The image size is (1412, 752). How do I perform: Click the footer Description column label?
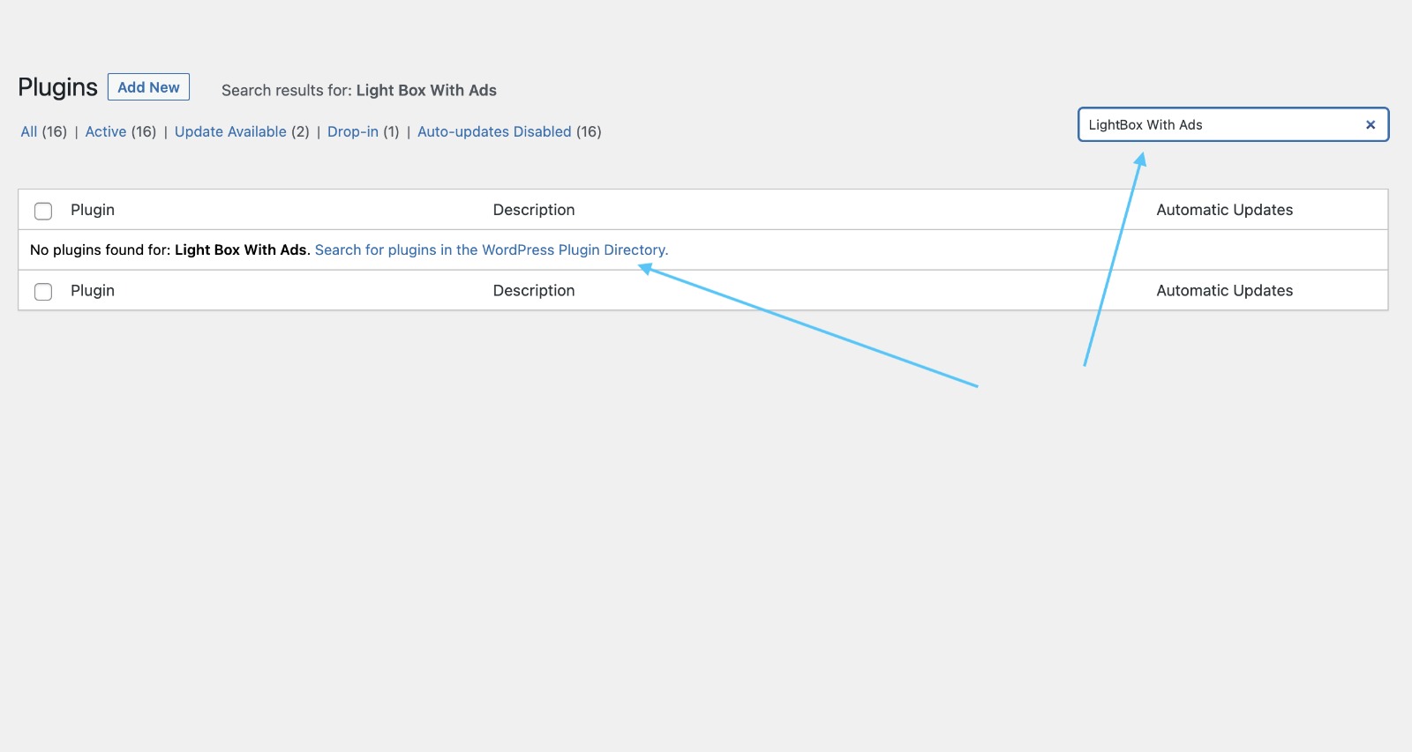534,291
